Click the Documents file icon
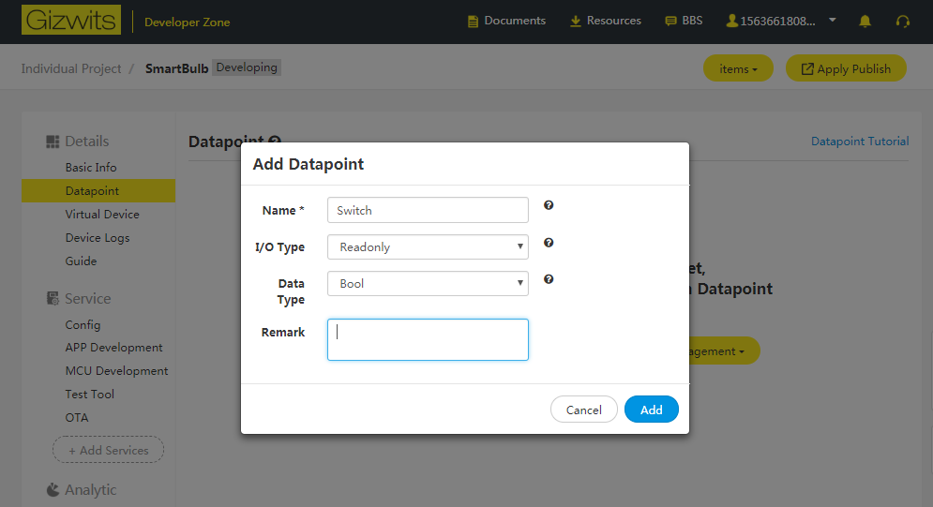Viewport: 933px width, 507px height. [x=473, y=22]
